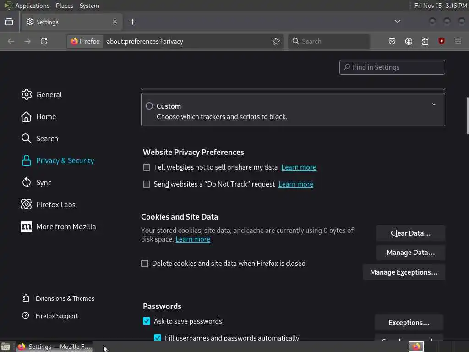Open a new tab with plus icon

point(132,22)
